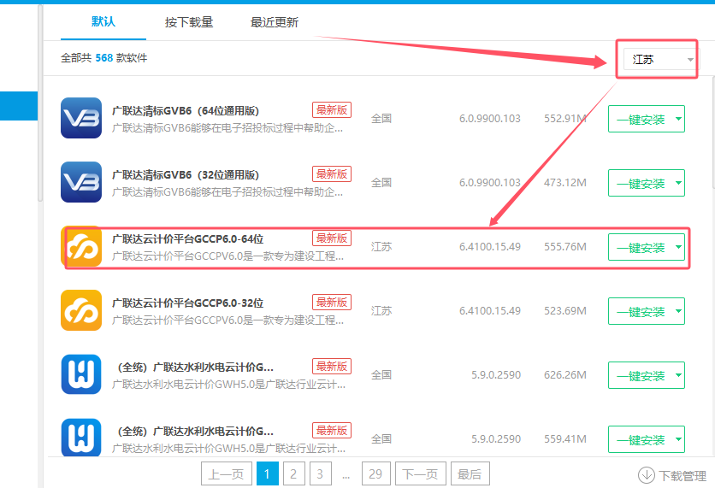Expand install options arrow for 559.41M row
715x488 pixels.
[678, 439]
